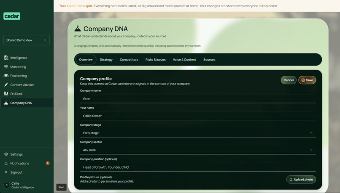Viewport: 340px width, 193px height.
Task: Click the Upload photo button
Action: [301, 180]
